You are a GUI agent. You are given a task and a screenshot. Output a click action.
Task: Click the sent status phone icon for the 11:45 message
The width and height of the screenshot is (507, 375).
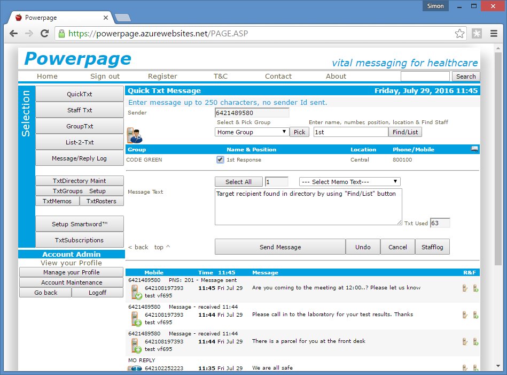pos(136,292)
